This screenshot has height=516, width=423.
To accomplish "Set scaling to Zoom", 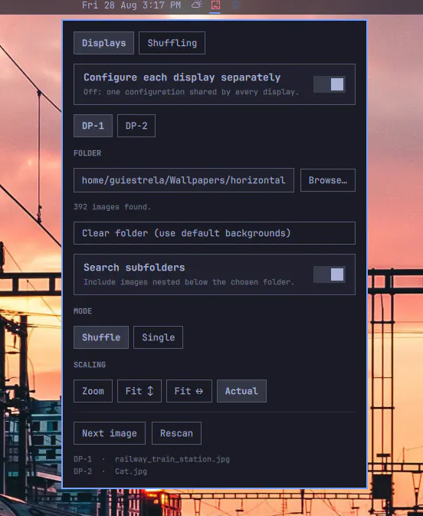I will click(x=93, y=391).
